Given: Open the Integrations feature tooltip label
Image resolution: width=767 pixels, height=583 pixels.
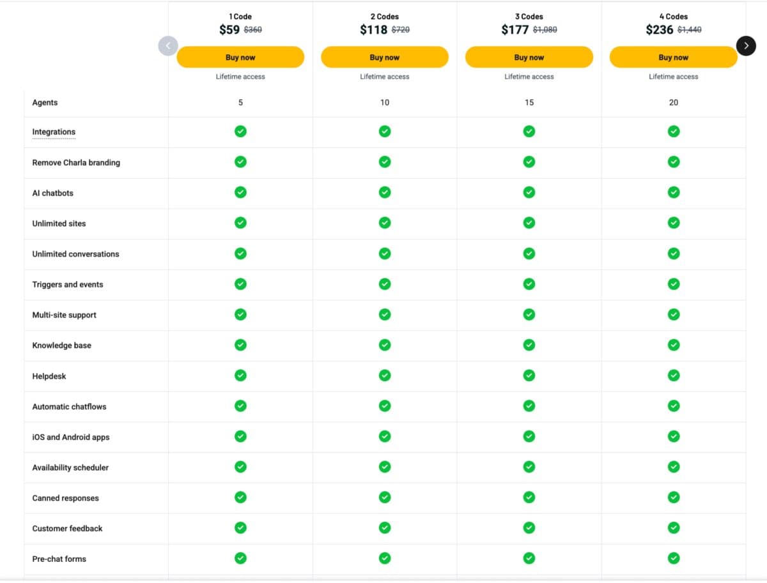Looking at the screenshot, I should pos(54,132).
